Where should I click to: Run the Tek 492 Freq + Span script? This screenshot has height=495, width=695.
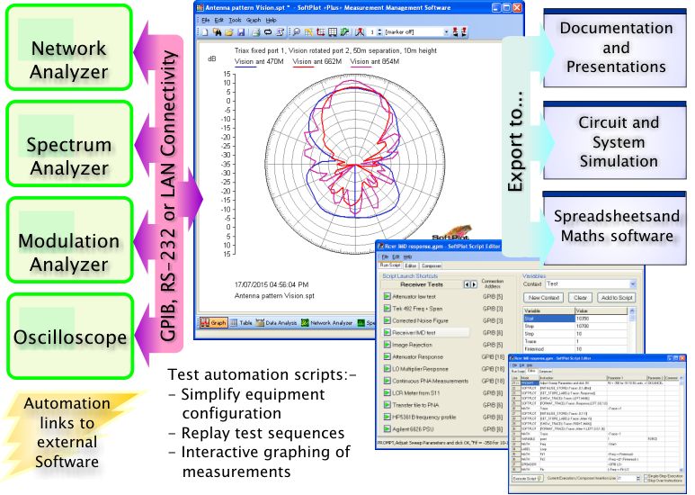[x=387, y=309]
